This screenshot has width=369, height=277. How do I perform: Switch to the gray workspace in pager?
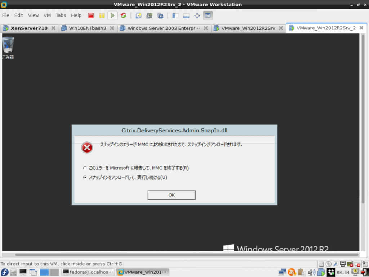tap(54, 272)
